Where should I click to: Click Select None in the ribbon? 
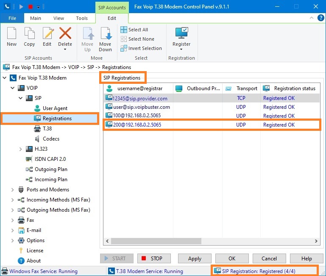click(137, 39)
